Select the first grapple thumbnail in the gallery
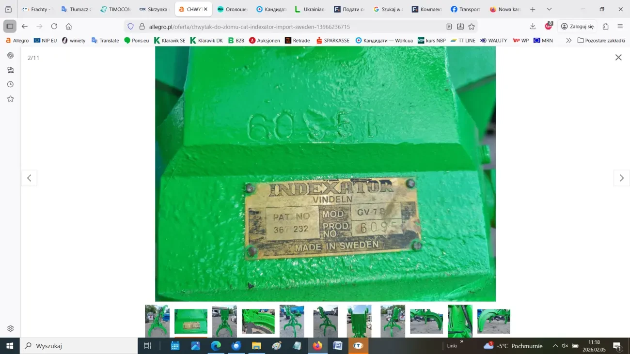630x354 pixels. (157, 321)
